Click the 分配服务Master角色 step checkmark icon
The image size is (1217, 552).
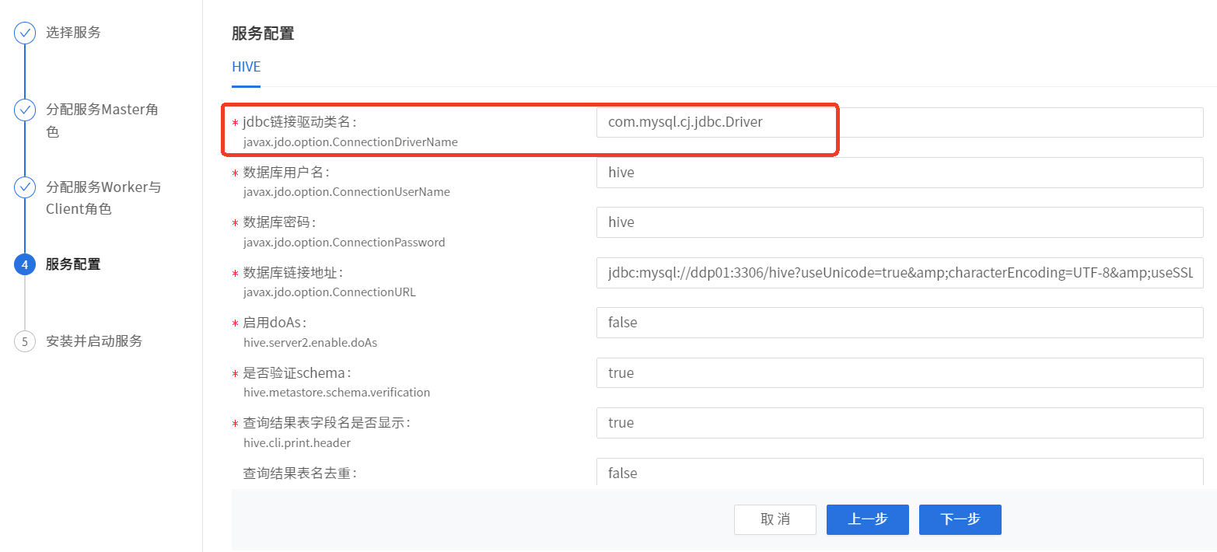point(25,110)
